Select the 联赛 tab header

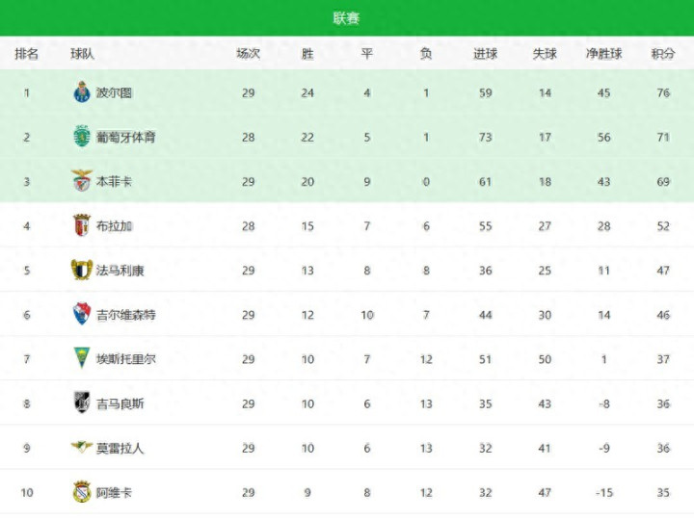click(x=347, y=18)
